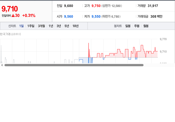175x122 pixels.
Task: Click the 거래대금 value 308 백만
Action: [x=156, y=16]
